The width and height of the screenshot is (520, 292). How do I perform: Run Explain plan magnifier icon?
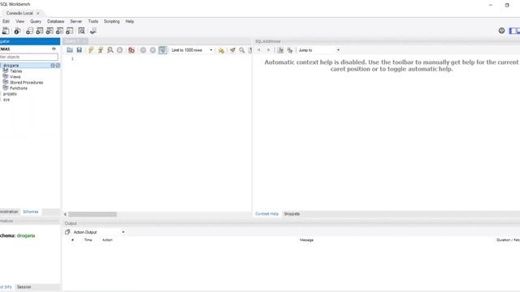point(110,50)
